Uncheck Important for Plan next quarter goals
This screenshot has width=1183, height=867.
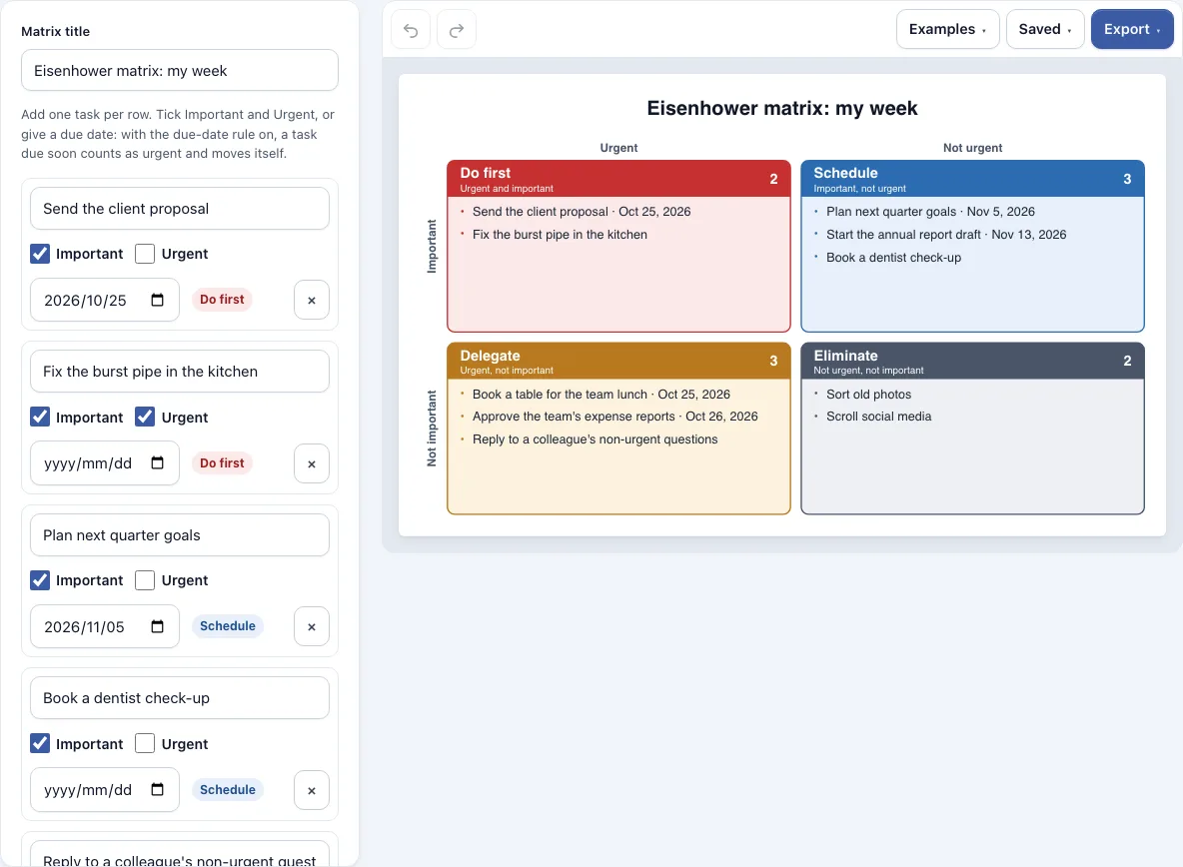[x=40, y=579]
